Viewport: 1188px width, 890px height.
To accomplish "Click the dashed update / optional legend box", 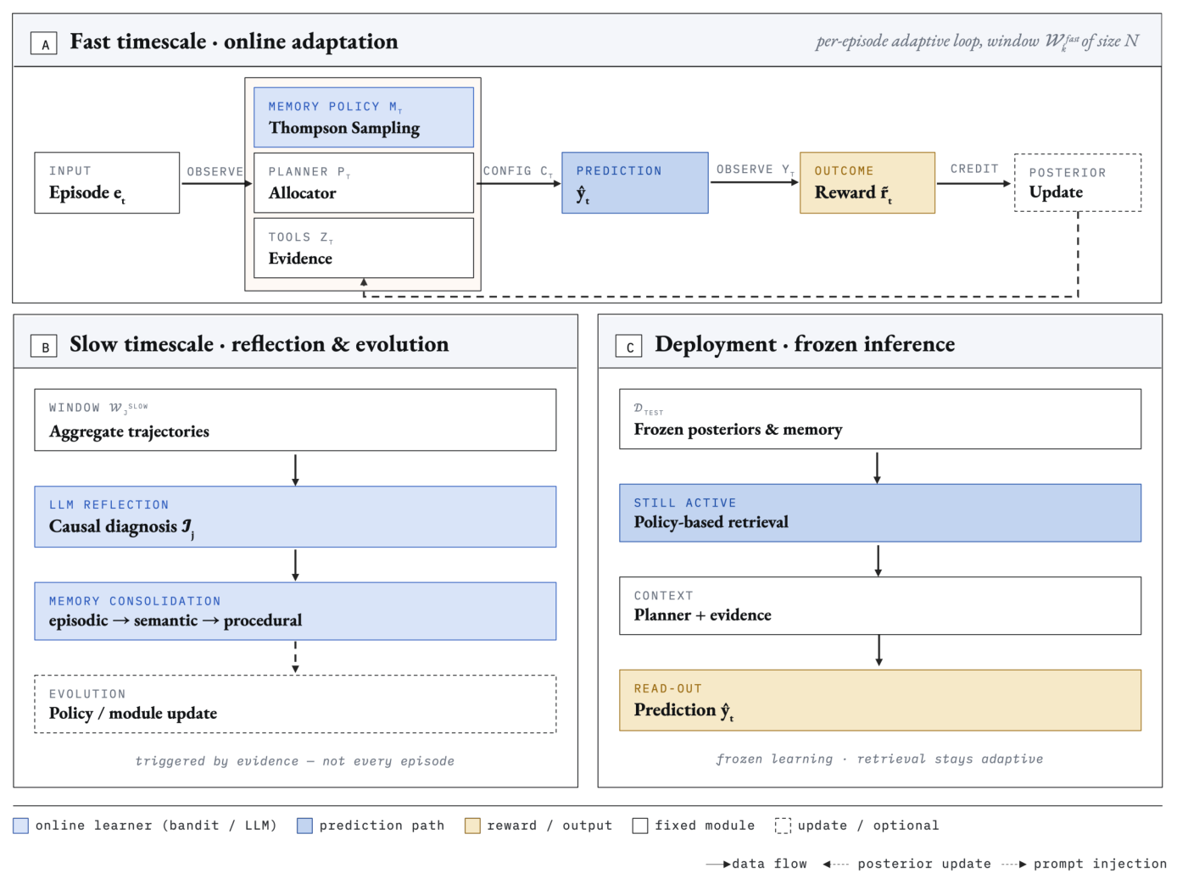I will [x=783, y=826].
